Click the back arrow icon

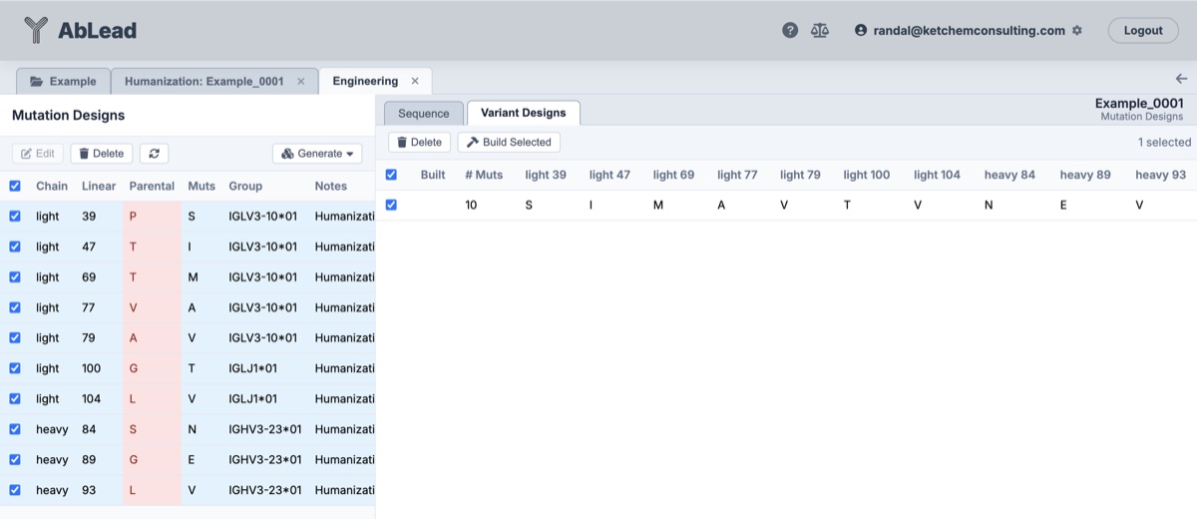point(1181,79)
